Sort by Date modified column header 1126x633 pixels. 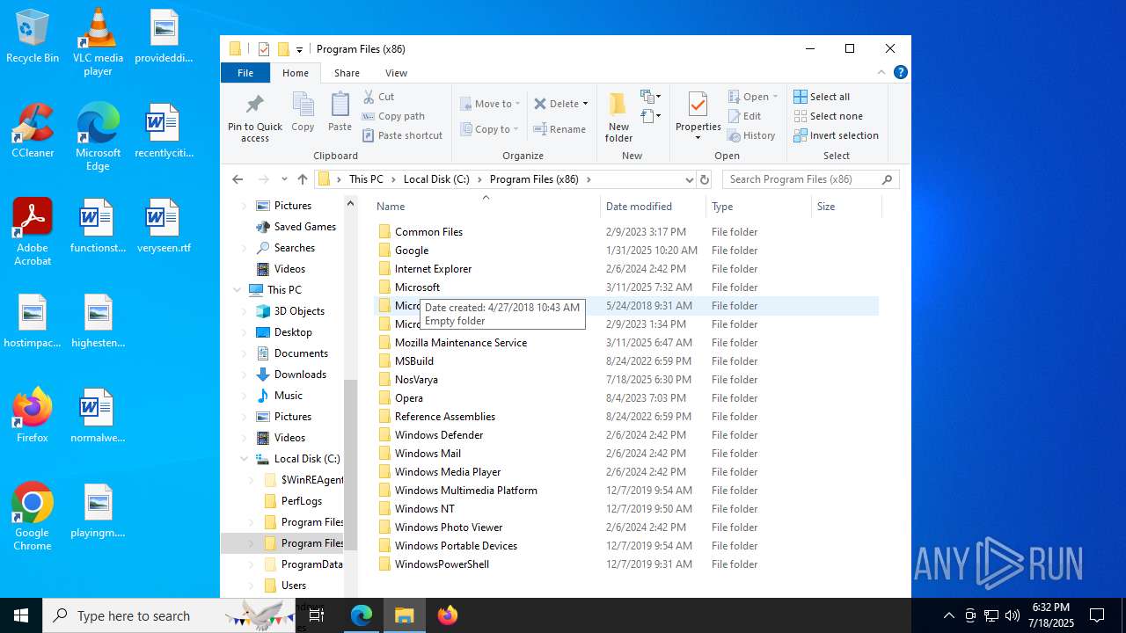(x=653, y=207)
